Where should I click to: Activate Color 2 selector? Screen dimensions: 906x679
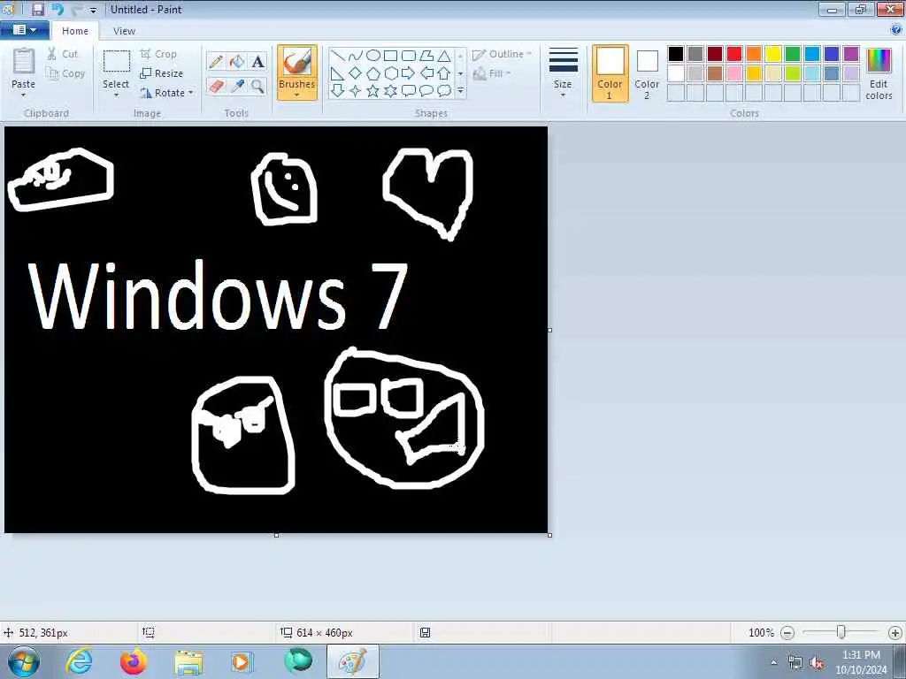coord(647,73)
